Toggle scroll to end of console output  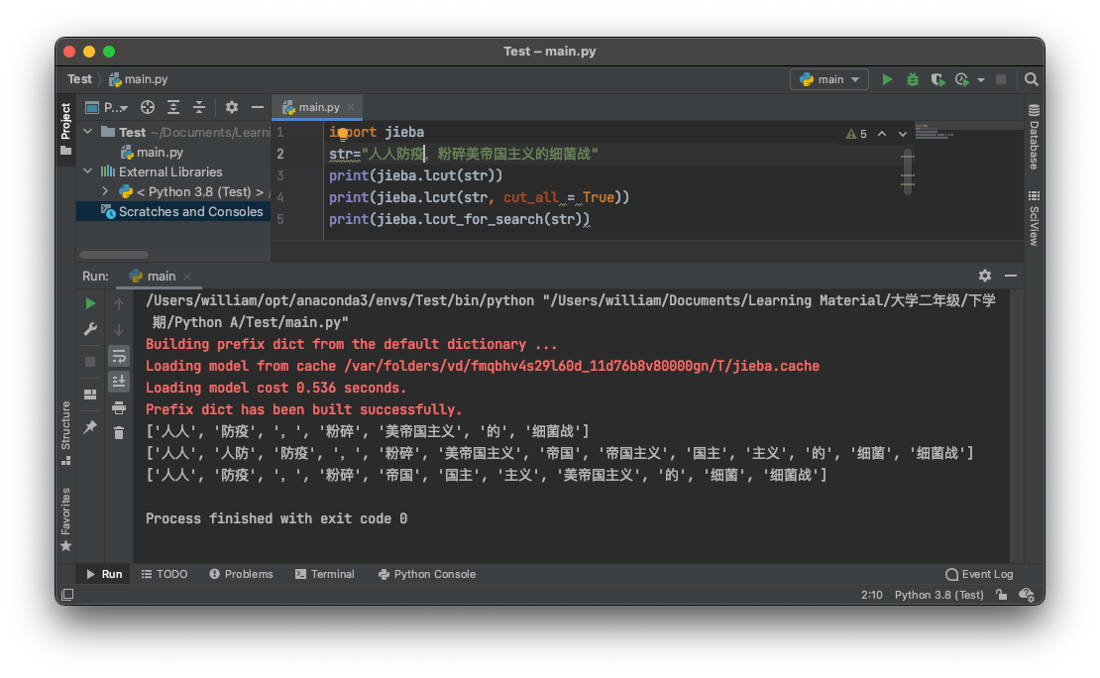[x=119, y=381]
